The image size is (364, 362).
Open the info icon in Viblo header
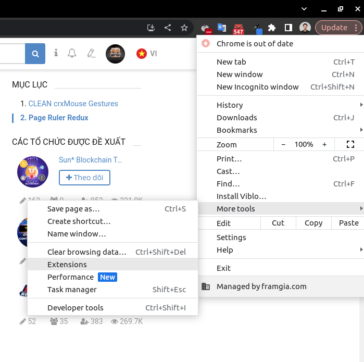pos(56,53)
